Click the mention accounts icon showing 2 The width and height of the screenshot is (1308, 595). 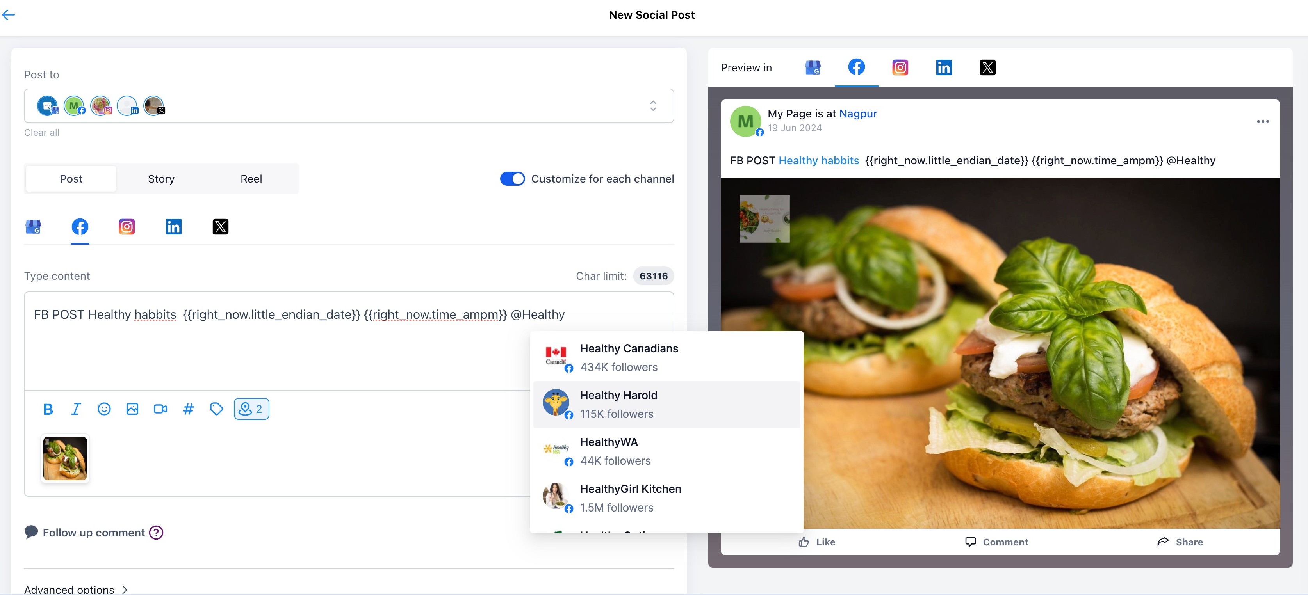point(251,409)
